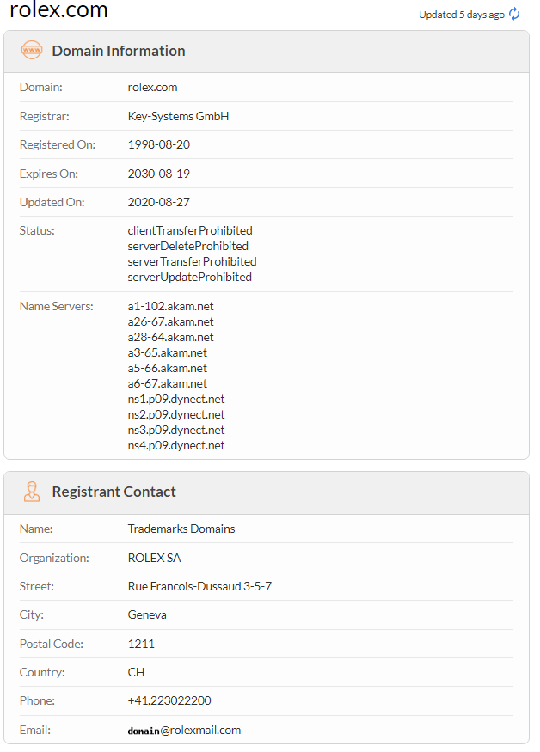Click name server a6-67.akam.net
Viewport: 540px width, 752px height.
pos(168,383)
